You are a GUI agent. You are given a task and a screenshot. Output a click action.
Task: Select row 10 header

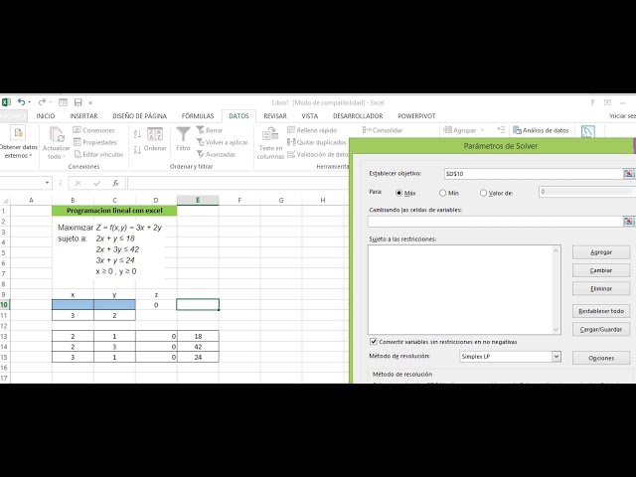pyautogui.click(x=4, y=305)
